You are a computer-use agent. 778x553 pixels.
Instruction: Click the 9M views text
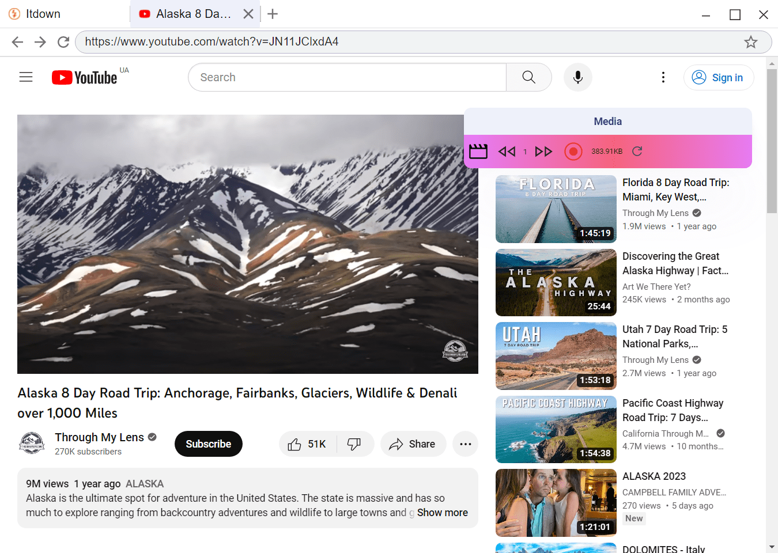point(47,484)
